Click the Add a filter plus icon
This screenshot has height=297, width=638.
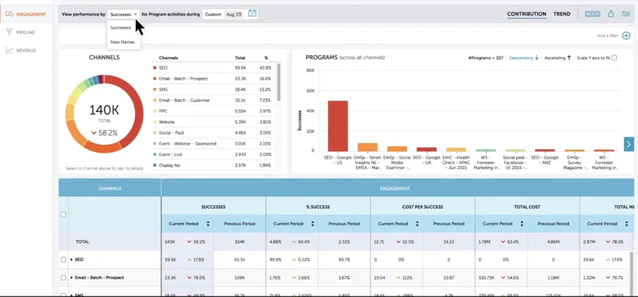point(626,35)
